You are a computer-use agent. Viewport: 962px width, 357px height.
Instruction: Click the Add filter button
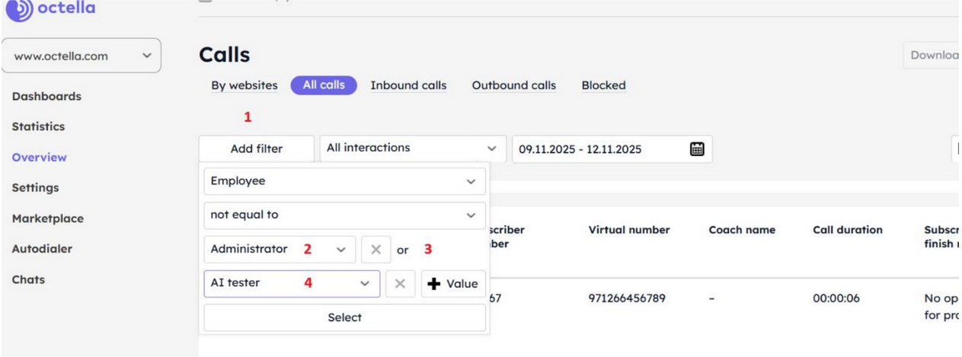[256, 149]
